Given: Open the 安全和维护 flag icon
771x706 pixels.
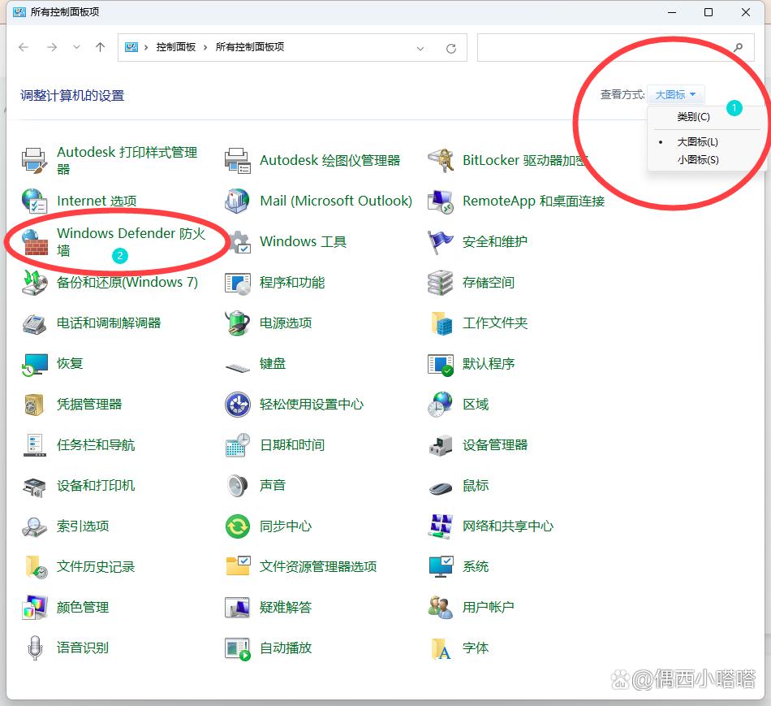Looking at the screenshot, I should [x=441, y=242].
